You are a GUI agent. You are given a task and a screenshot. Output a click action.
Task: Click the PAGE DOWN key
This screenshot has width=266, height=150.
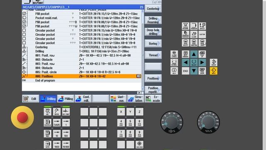tap(202, 71)
